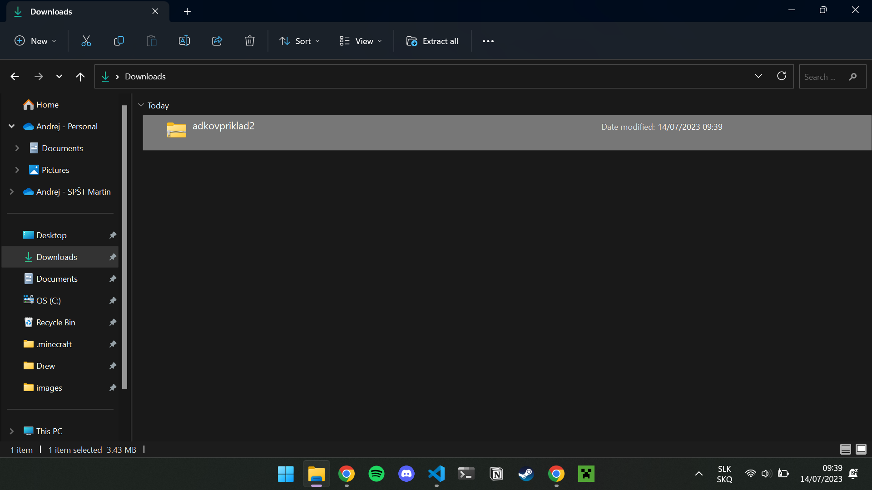Go back with the left arrow
This screenshot has width=872, height=490.
tap(15, 77)
